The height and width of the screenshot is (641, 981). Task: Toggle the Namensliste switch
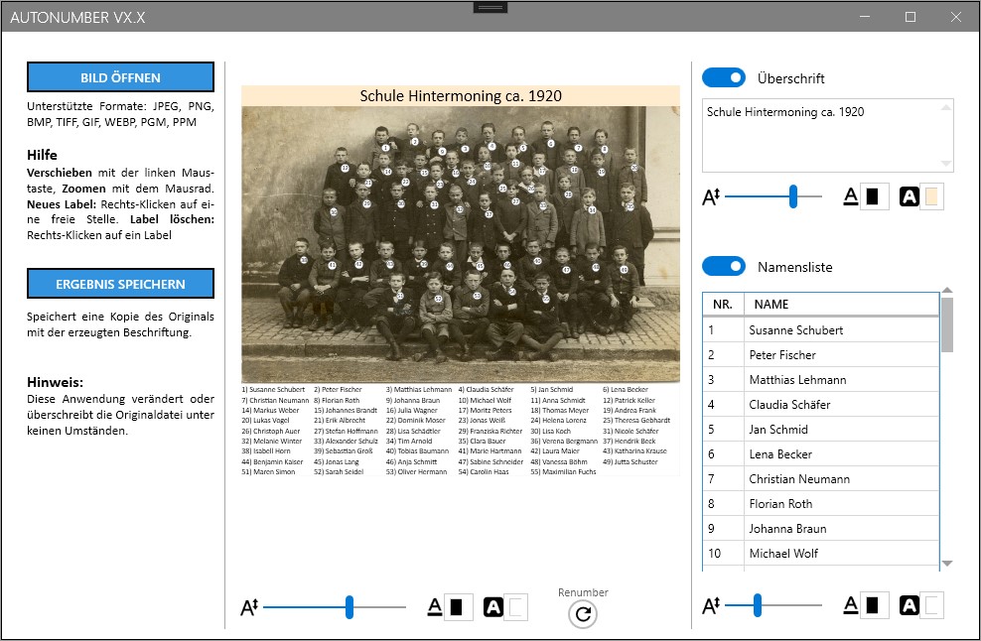pyautogui.click(x=723, y=266)
